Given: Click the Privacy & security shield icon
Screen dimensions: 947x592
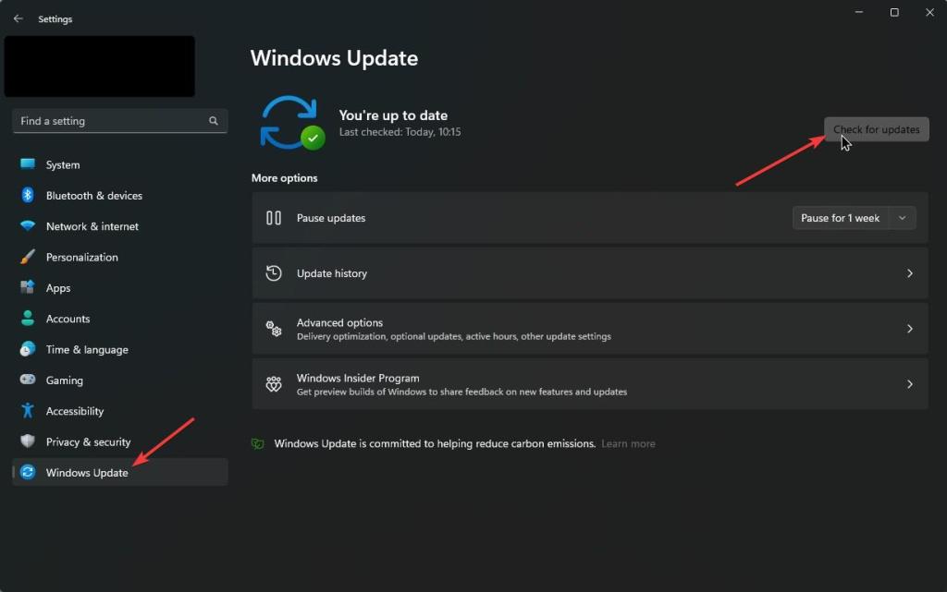Looking at the screenshot, I should click(x=28, y=441).
